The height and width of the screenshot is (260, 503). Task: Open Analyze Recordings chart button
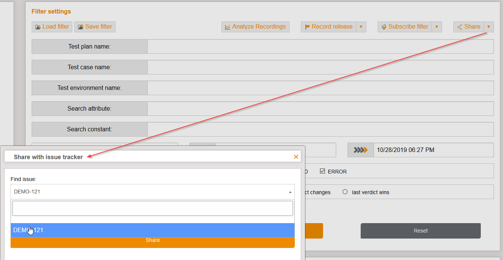click(x=255, y=27)
